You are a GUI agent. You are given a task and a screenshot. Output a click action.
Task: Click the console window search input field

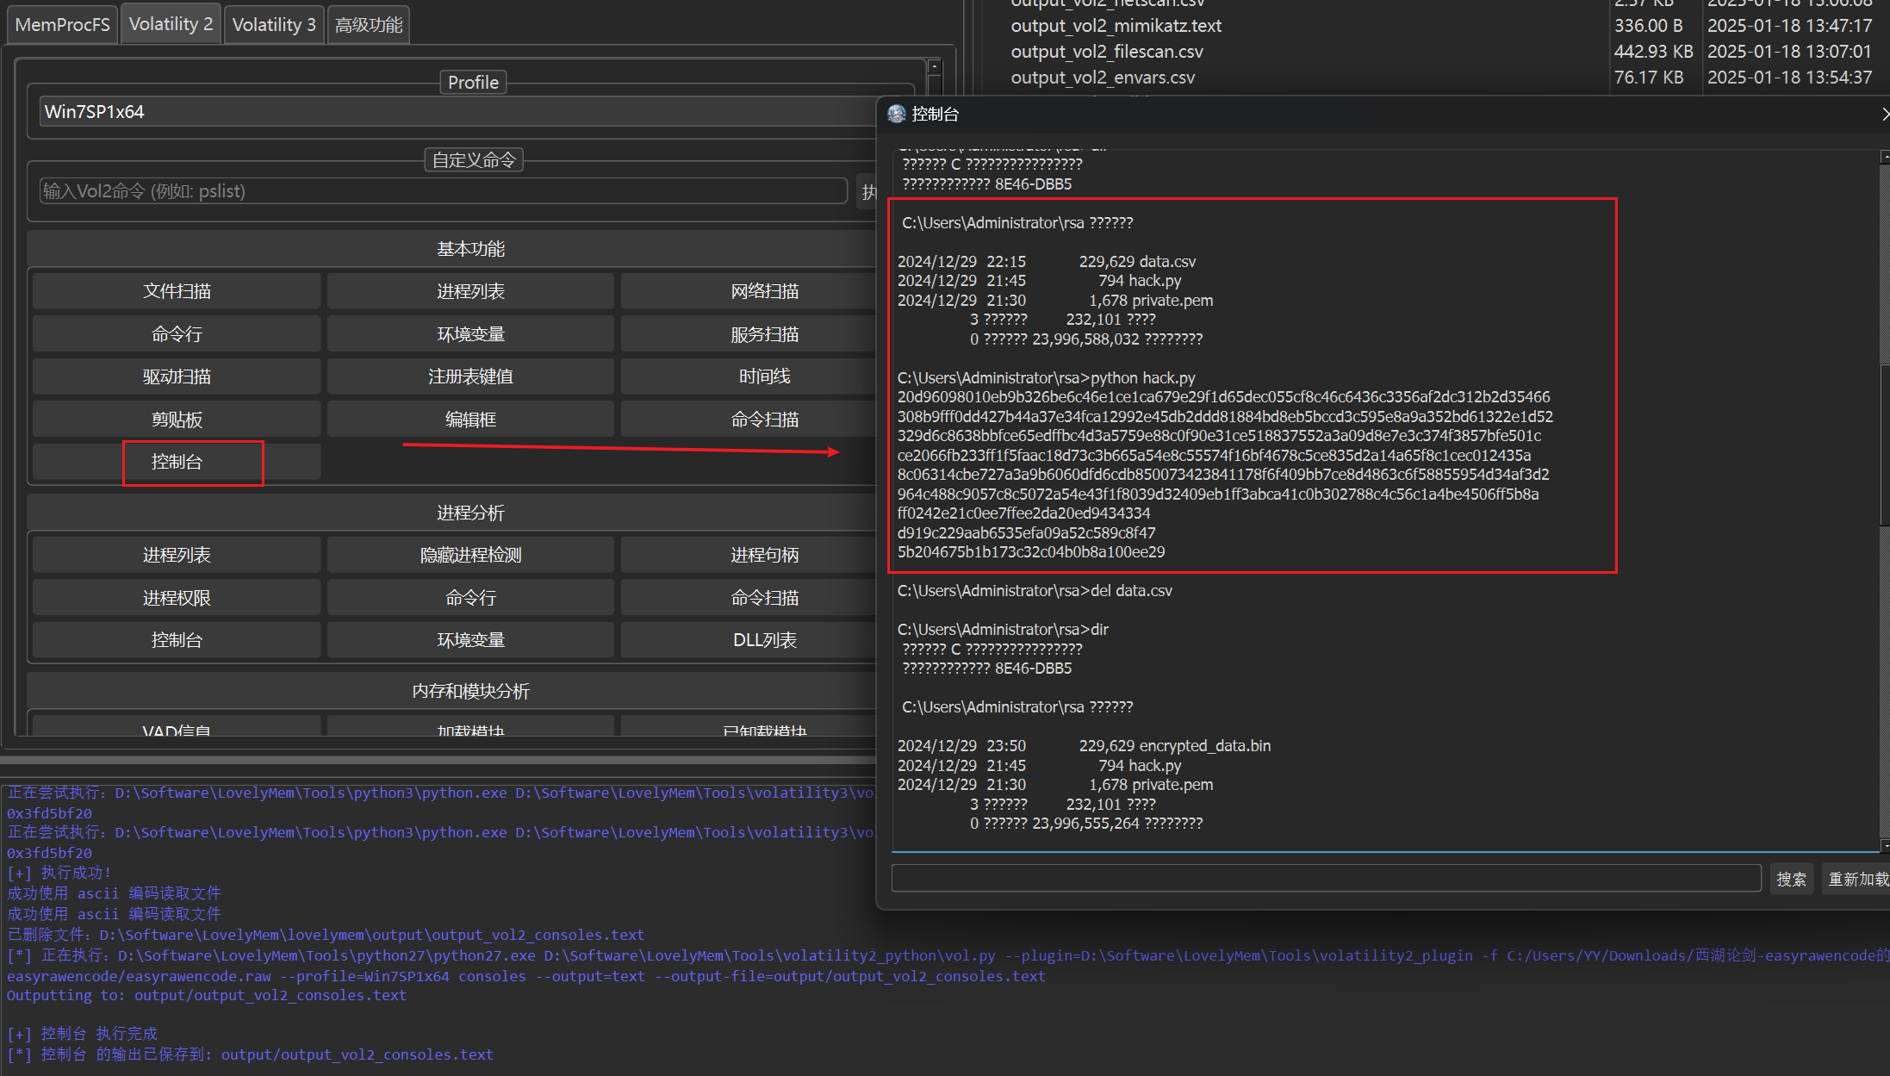point(1326,879)
